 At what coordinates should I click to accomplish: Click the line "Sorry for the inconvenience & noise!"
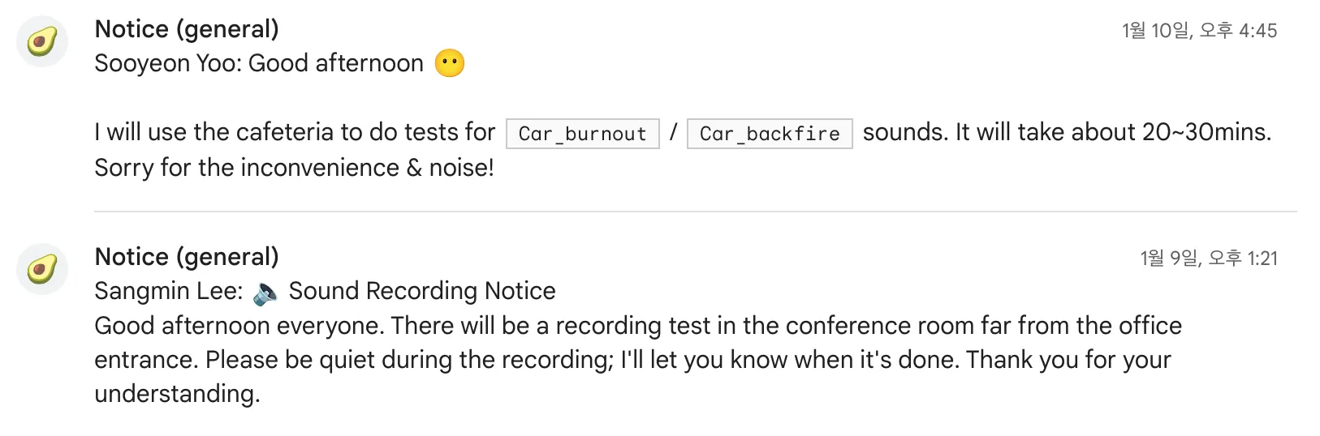[294, 168]
